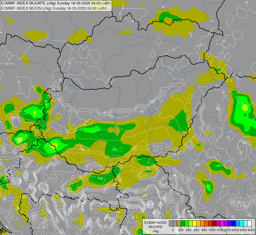Click the MUCAPE title line at top
Viewport: 256px width, 235px height.
point(56,3)
